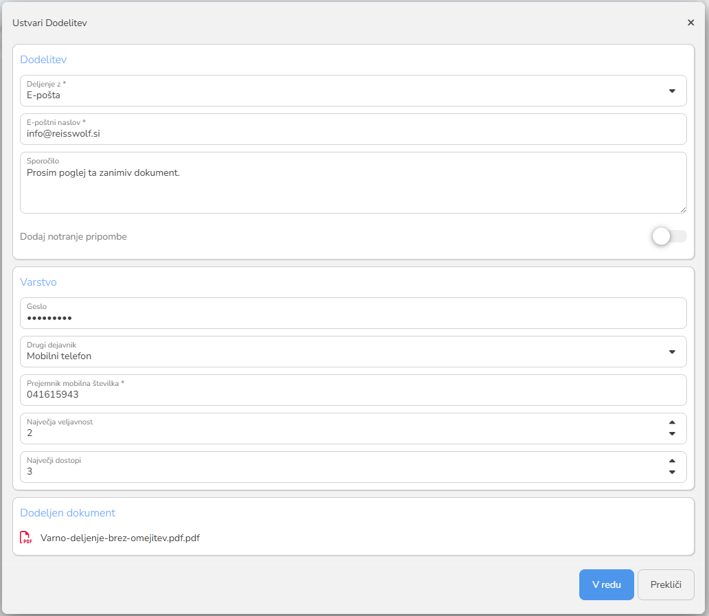Decrease Največji dostopi with down arrow

(672, 472)
